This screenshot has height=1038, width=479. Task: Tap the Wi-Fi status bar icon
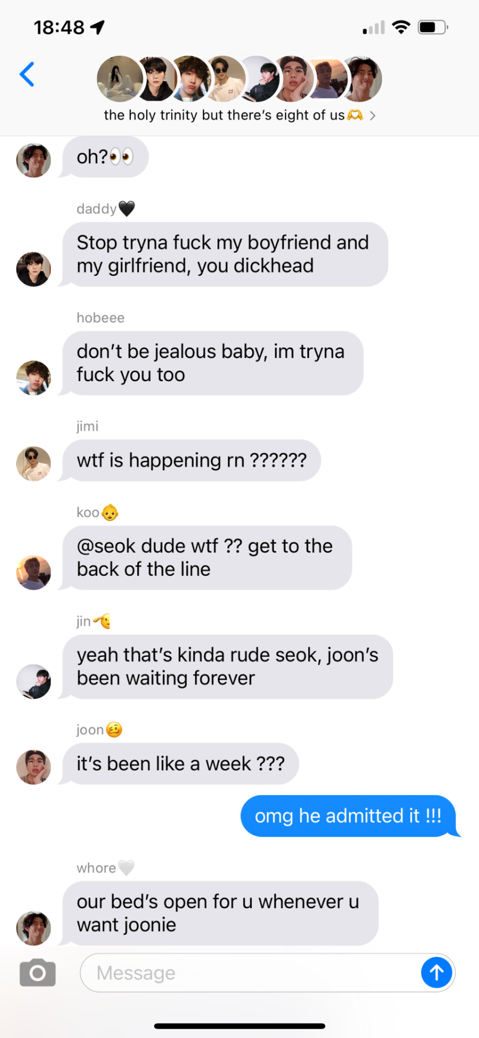coord(401,27)
